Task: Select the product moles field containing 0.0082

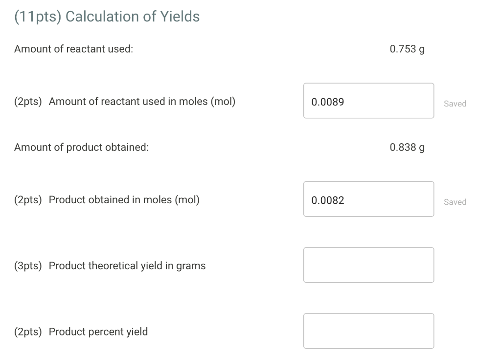Action: coord(368,199)
